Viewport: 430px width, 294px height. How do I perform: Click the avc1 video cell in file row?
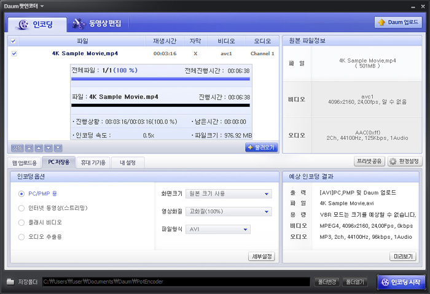226,53
